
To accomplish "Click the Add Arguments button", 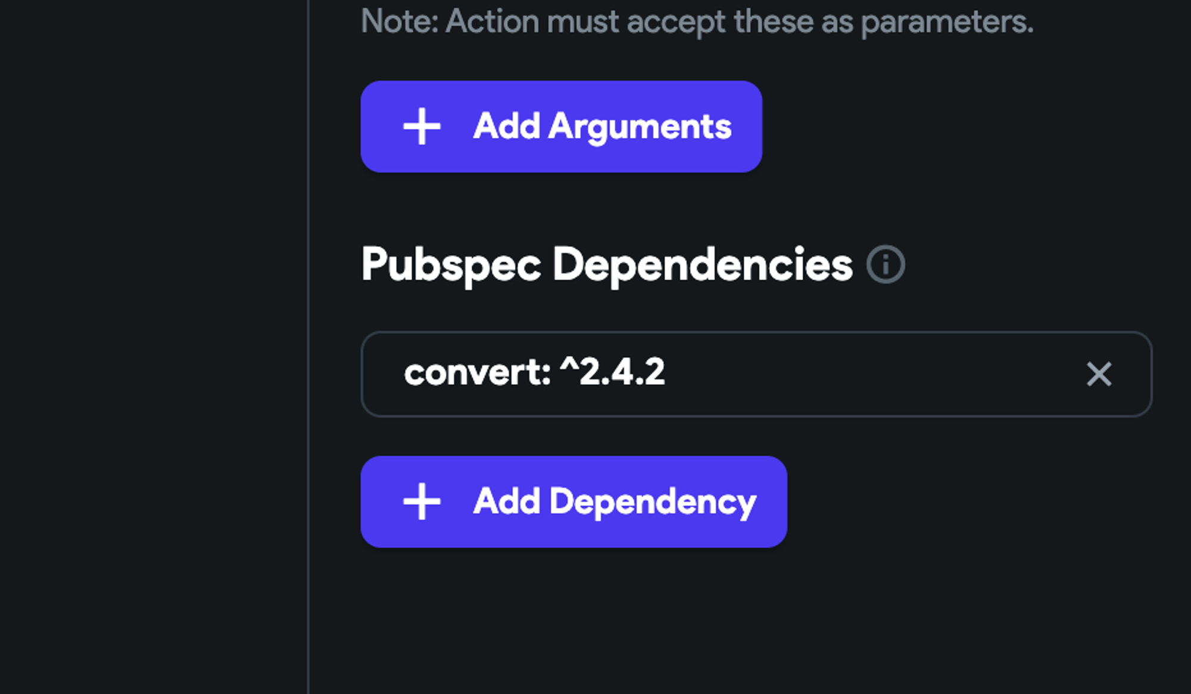I will coord(561,127).
